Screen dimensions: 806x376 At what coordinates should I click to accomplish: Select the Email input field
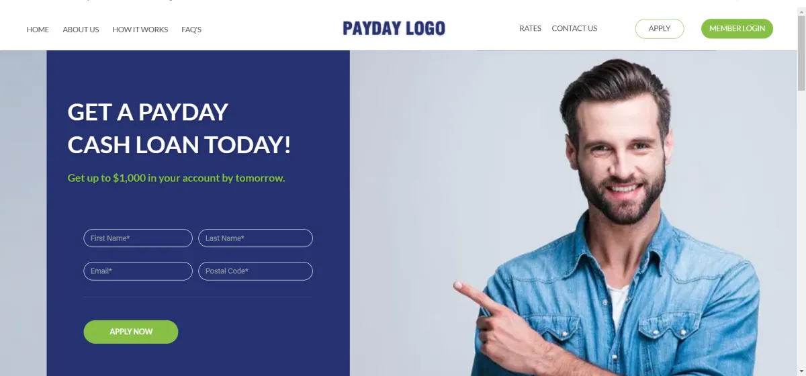138,271
